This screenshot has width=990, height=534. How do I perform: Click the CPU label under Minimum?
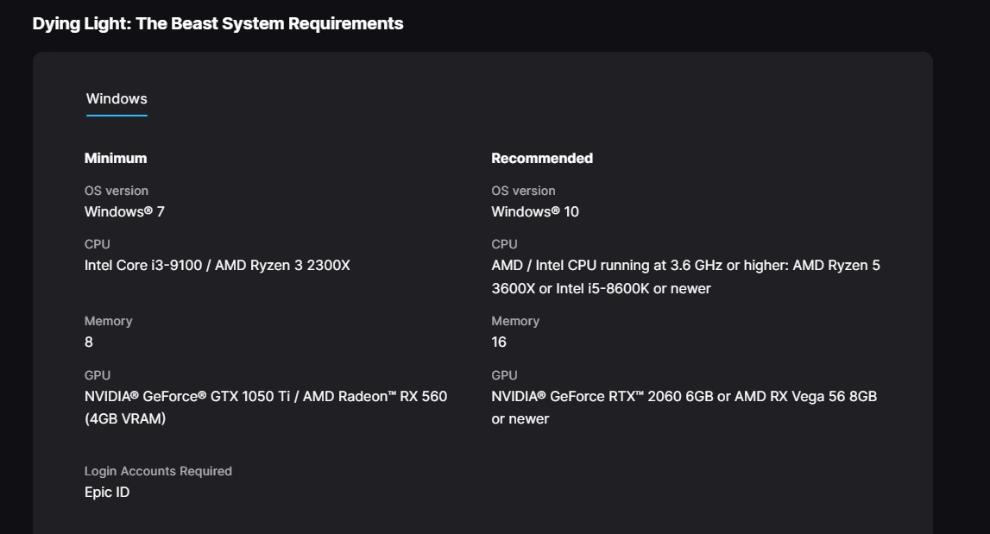[98, 244]
